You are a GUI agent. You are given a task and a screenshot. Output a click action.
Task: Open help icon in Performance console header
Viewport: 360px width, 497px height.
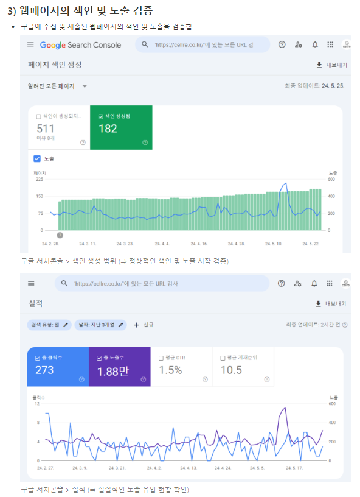pos(281,283)
